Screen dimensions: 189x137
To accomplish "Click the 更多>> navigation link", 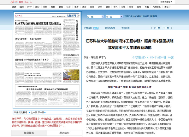I will 168,7.
